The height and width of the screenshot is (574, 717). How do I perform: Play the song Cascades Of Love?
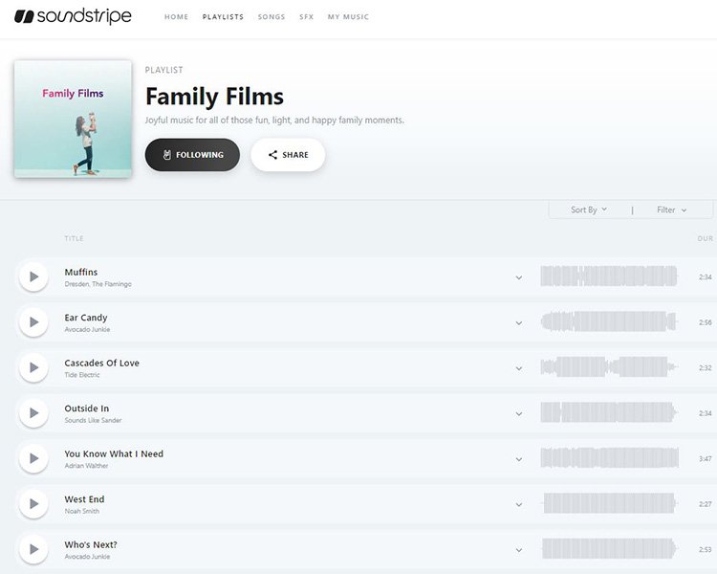(x=33, y=367)
